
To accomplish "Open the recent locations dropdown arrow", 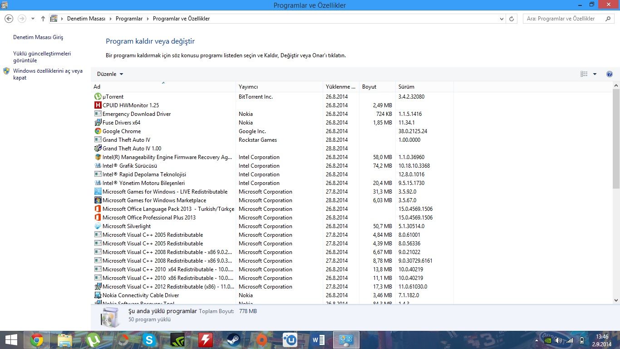I will pos(33,19).
